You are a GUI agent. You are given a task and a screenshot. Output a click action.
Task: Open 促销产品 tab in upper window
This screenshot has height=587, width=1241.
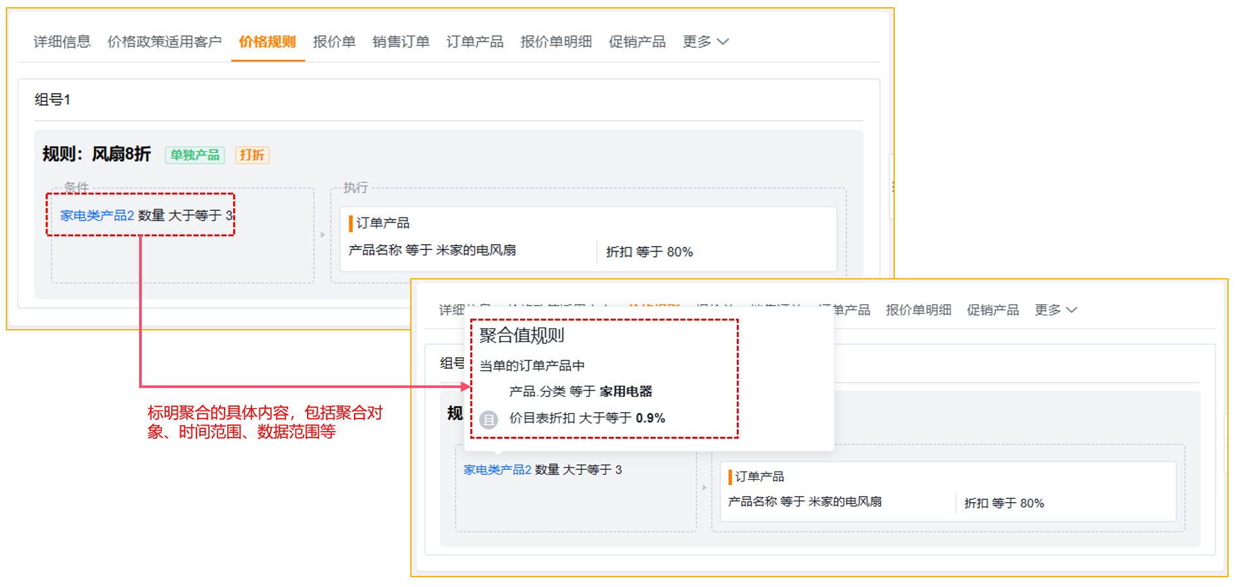click(x=637, y=42)
